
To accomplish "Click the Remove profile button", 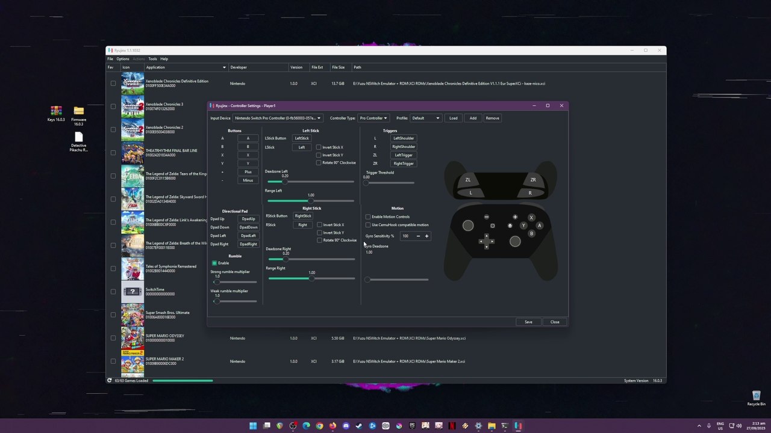I will [492, 118].
